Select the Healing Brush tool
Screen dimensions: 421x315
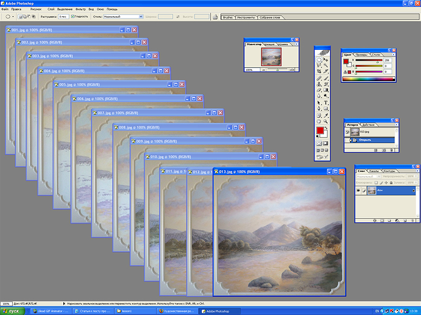[x=319, y=78]
